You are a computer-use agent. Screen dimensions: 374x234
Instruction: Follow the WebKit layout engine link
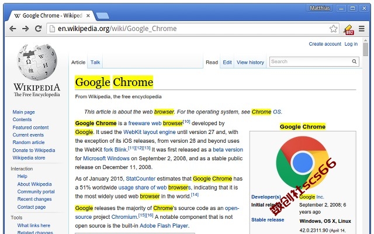point(150,132)
